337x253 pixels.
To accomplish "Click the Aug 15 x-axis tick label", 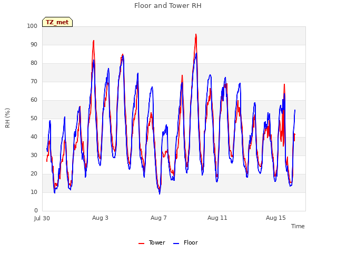I will point(276,218).
